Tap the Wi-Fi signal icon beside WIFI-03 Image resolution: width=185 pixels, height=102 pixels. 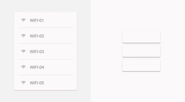pos(23,52)
